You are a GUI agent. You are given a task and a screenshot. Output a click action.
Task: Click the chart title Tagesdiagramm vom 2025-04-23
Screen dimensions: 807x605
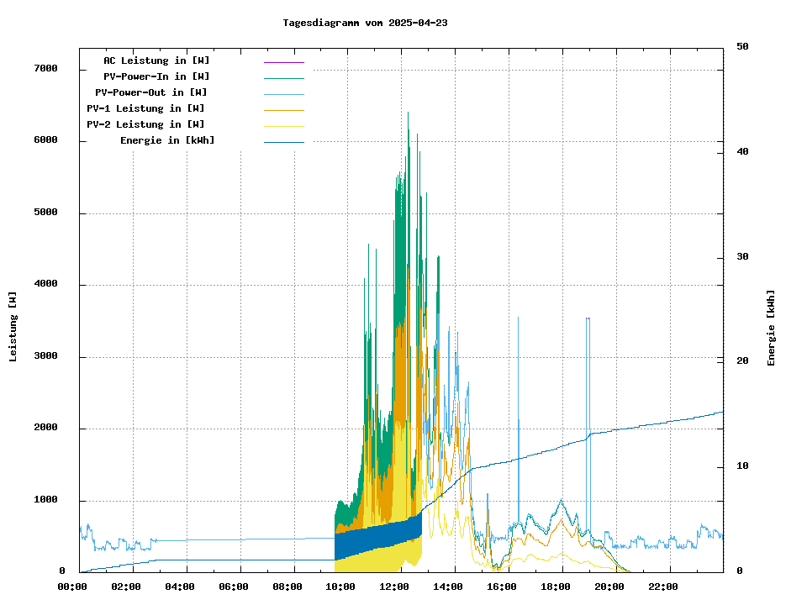tap(365, 23)
